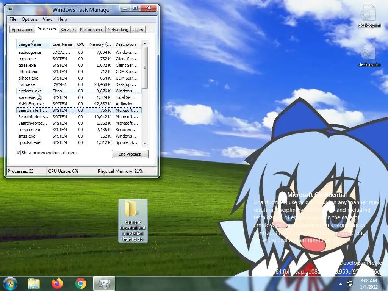388x291 pixels.
Task: Select the SearchProtoc... process row
Action: 79,123
